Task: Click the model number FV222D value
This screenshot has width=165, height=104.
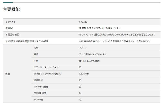Action: tap(83, 22)
